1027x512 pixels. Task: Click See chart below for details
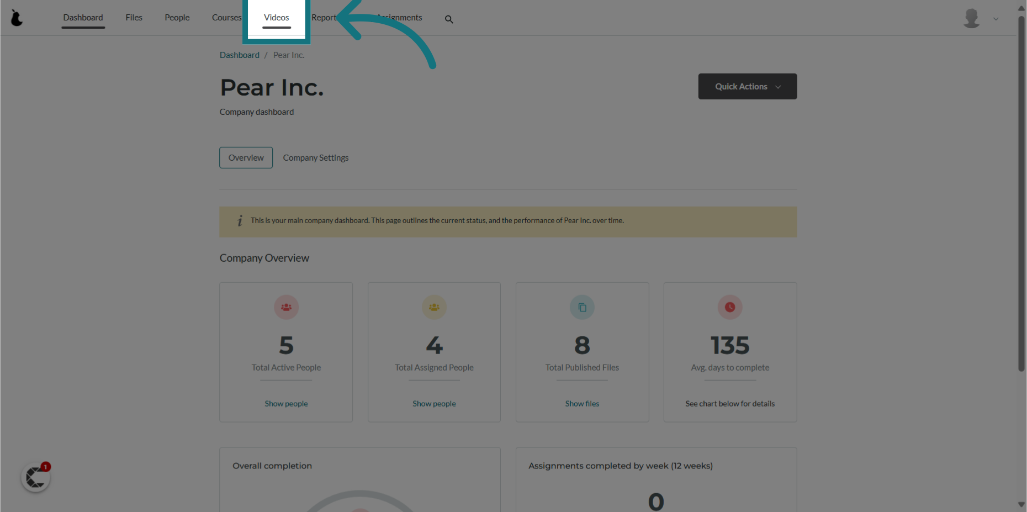(x=730, y=404)
